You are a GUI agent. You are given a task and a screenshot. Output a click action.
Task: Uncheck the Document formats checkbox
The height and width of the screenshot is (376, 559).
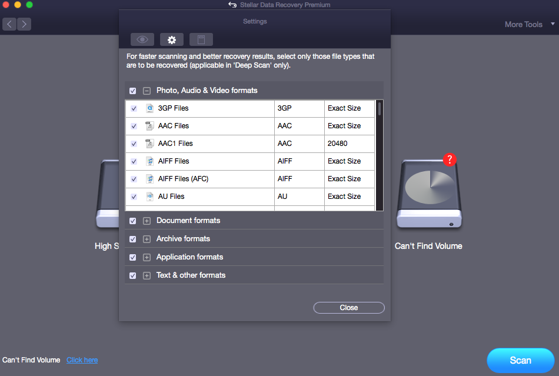pyautogui.click(x=132, y=221)
